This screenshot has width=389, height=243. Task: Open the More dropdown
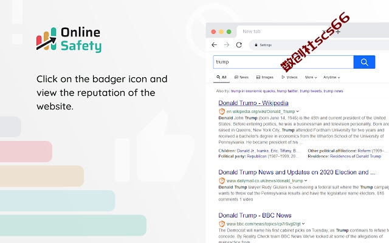(311, 77)
